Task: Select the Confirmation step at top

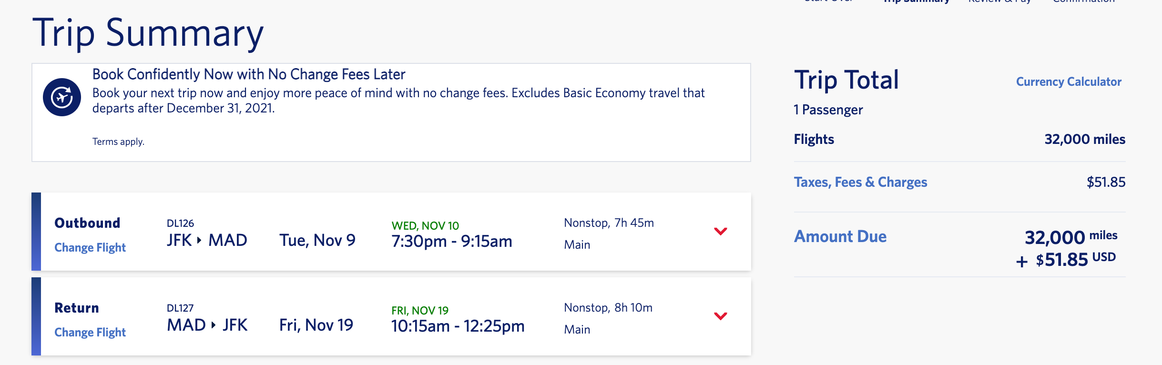Action: pyautogui.click(x=1083, y=1)
